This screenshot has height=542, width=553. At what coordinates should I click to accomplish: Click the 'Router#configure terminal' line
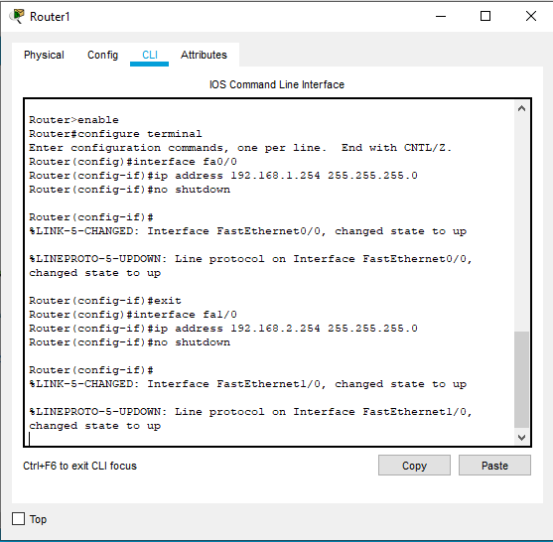click(115, 134)
